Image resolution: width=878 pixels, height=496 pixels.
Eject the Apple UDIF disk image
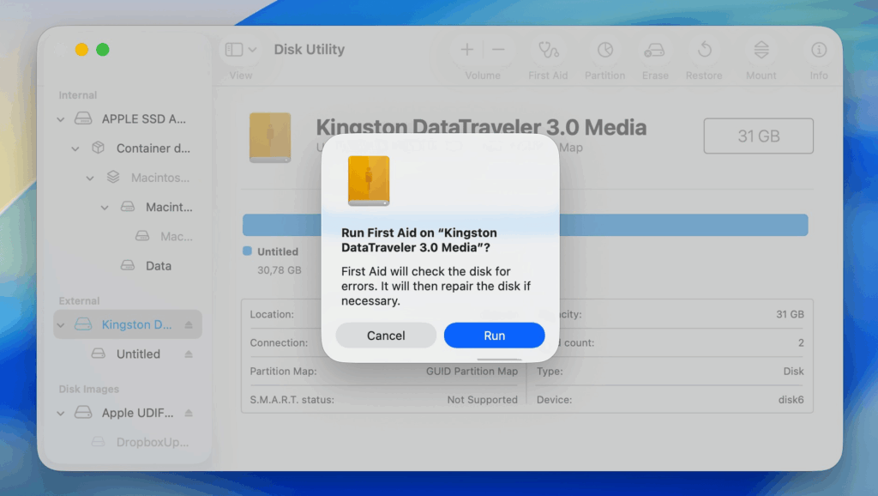pos(189,413)
